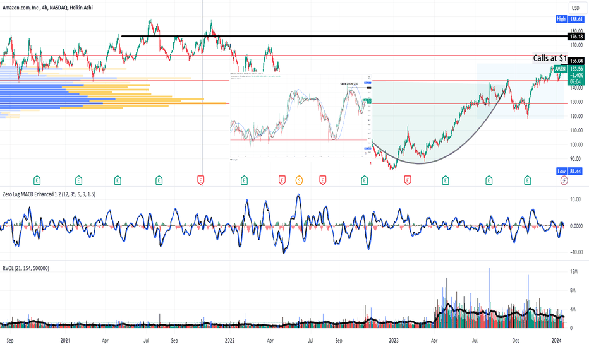Click the 90.00 price scale label

(576, 159)
